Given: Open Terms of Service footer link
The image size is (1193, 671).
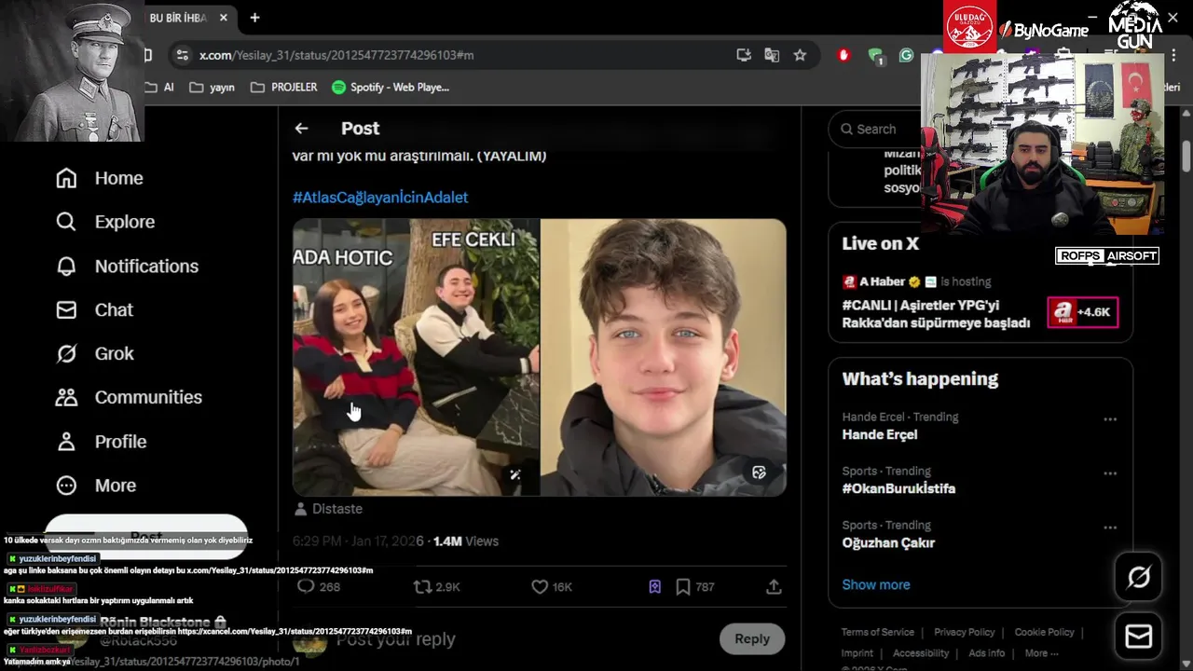Looking at the screenshot, I should (878, 632).
